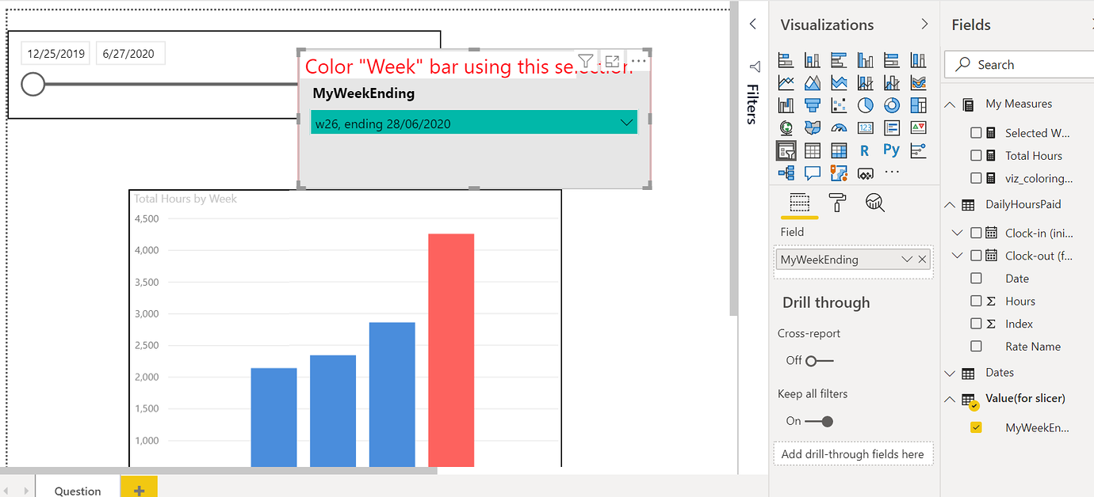The image size is (1094, 497).
Task: Collapse the DailyHoursPaid table in Fields
Action: tap(949, 203)
